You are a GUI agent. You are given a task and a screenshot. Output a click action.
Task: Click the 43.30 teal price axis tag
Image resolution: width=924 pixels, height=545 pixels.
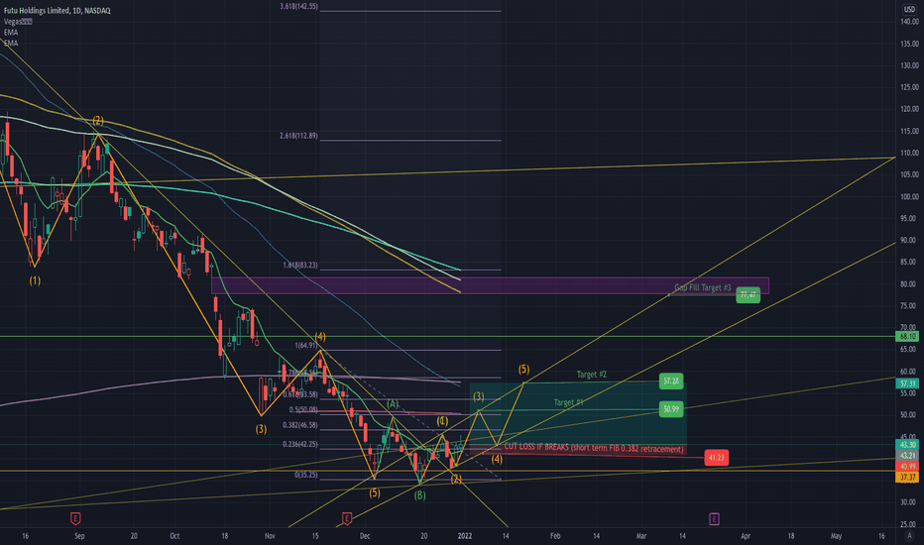[x=907, y=445]
